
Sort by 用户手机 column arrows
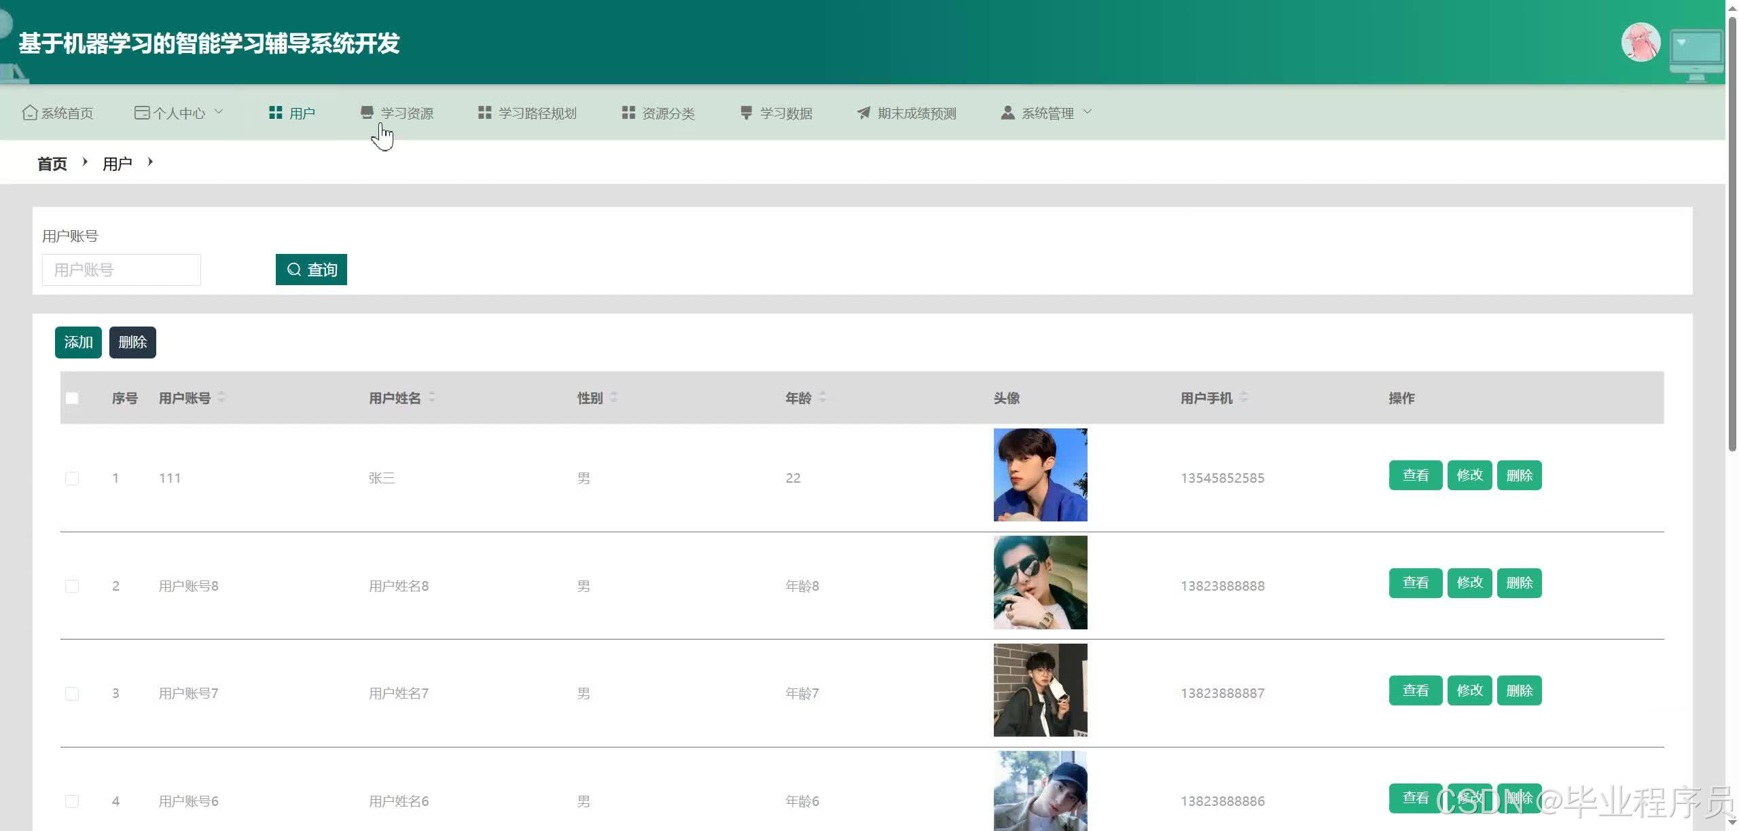[x=1244, y=397]
